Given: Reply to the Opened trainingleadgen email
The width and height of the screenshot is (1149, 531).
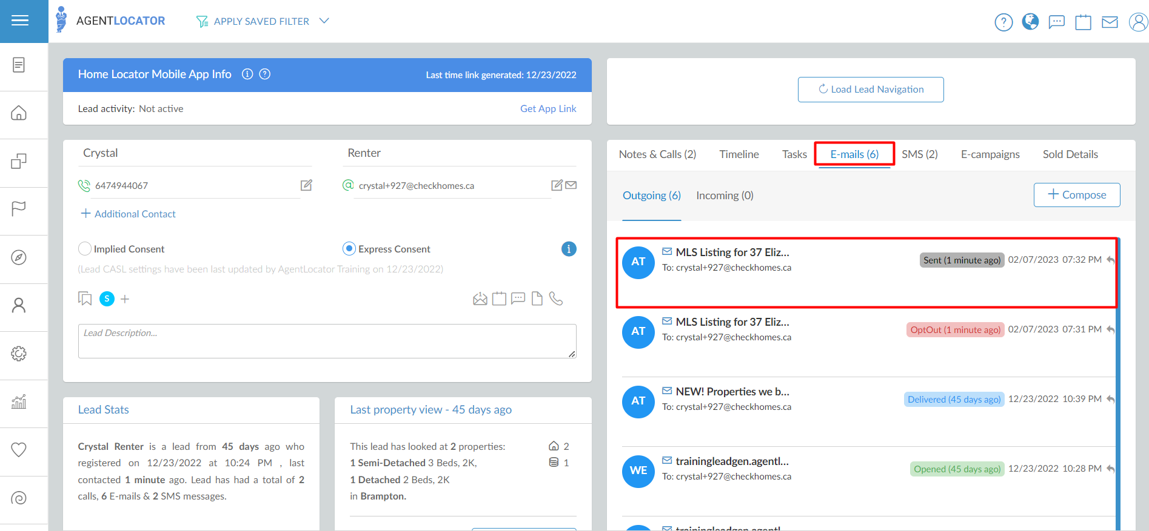Looking at the screenshot, I should 1110,469.
